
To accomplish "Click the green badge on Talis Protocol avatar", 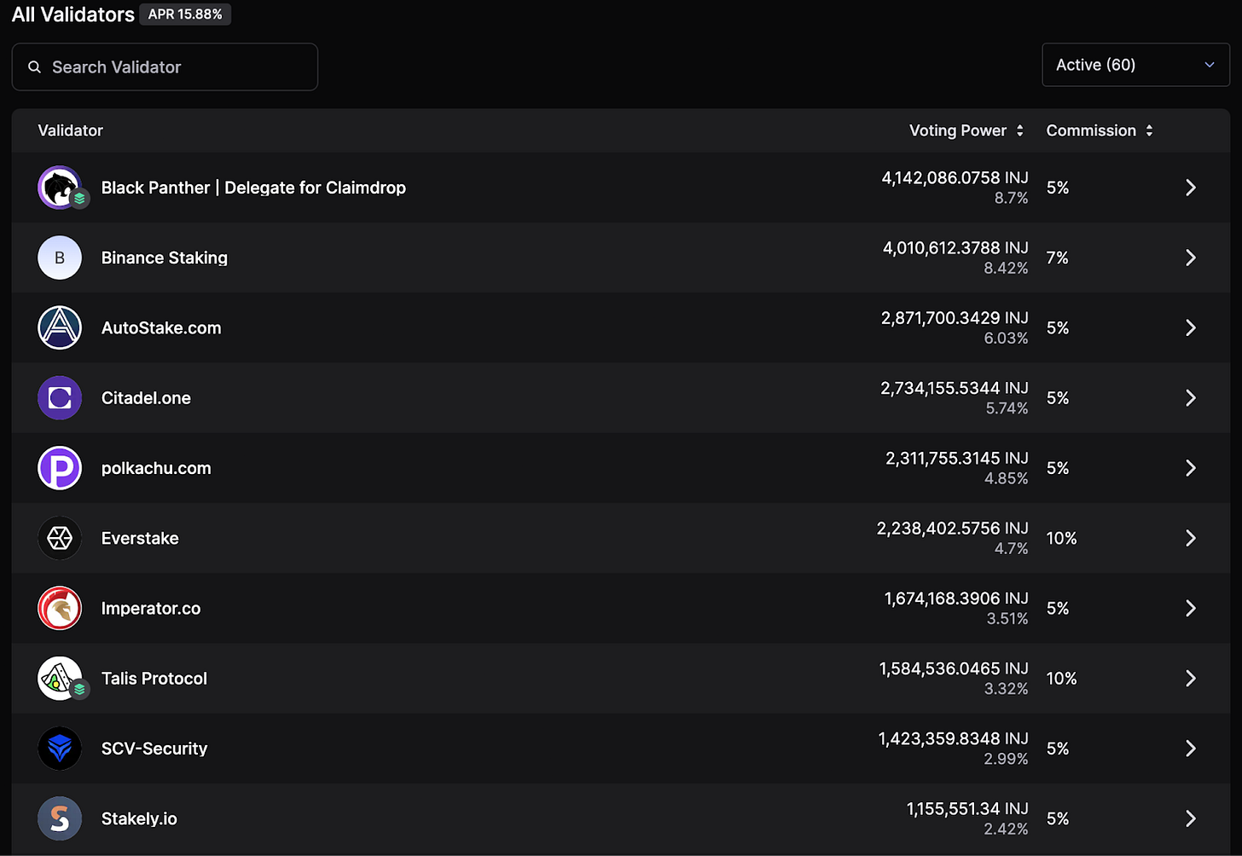I will pyautogui.click(x=79, y=689).
